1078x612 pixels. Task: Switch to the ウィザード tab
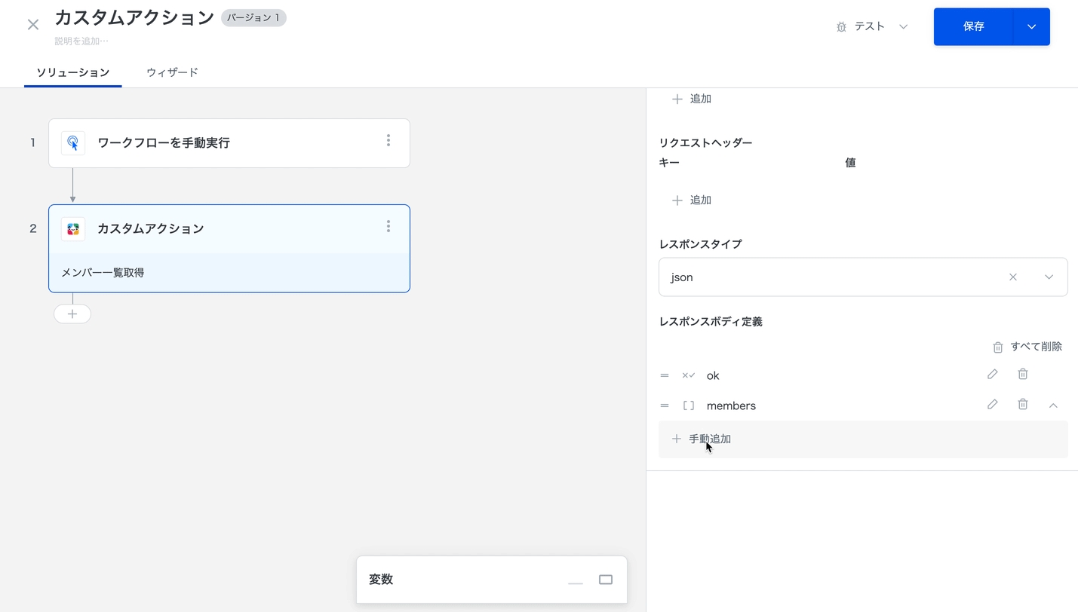coord(172,72)
